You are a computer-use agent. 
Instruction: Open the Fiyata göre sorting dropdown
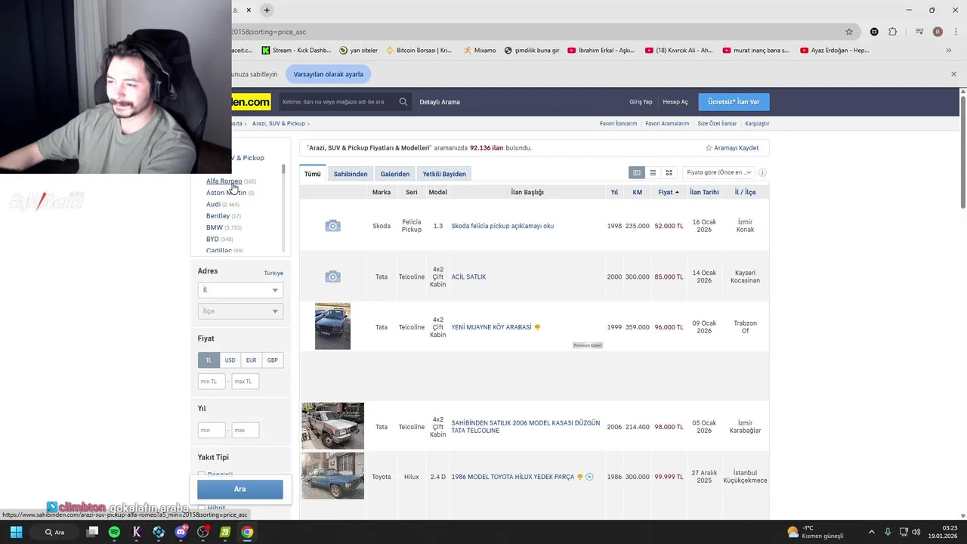click(x=718, y=172)
